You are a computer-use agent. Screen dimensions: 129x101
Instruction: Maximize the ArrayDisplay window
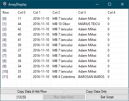110,4
